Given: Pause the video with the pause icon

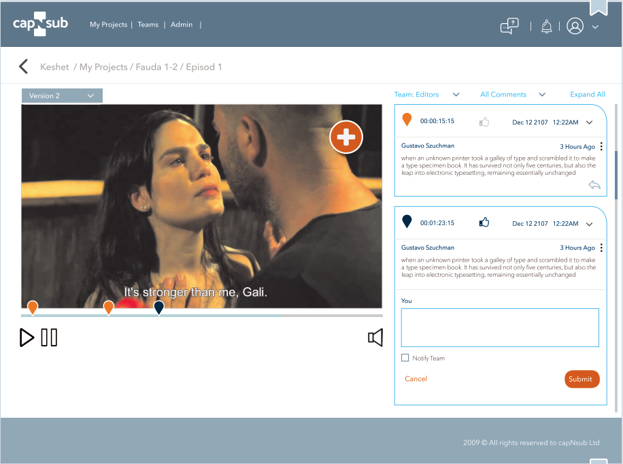Looking at the screenshot, I should pyautogui.click(x=49, y=337).
